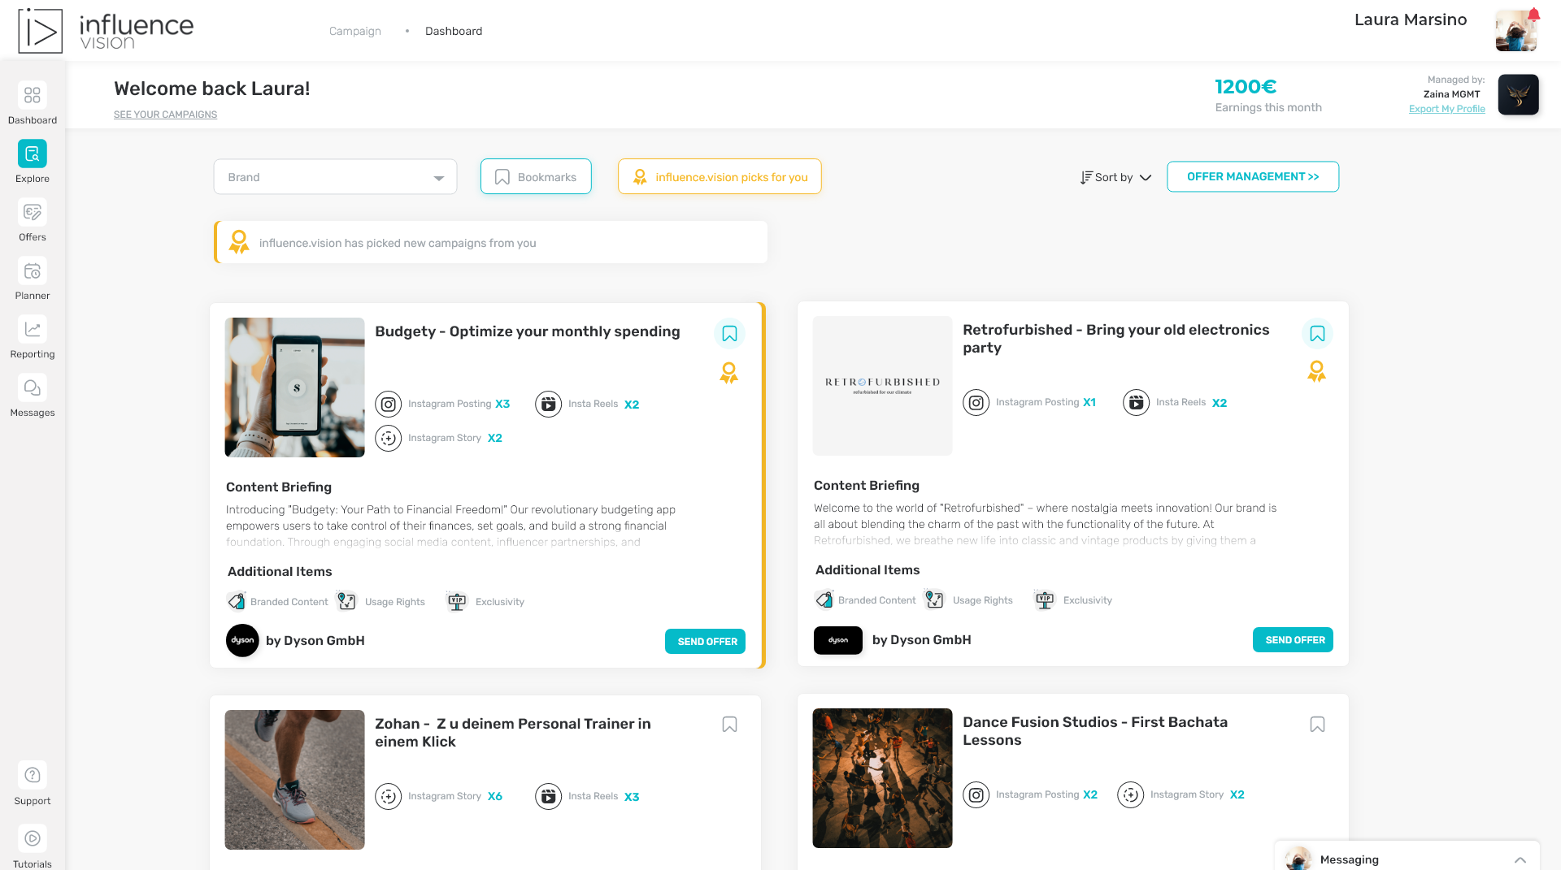Open the Brand dropdown filter
This screenshot has width=1561, height=870.
point(335,177)
